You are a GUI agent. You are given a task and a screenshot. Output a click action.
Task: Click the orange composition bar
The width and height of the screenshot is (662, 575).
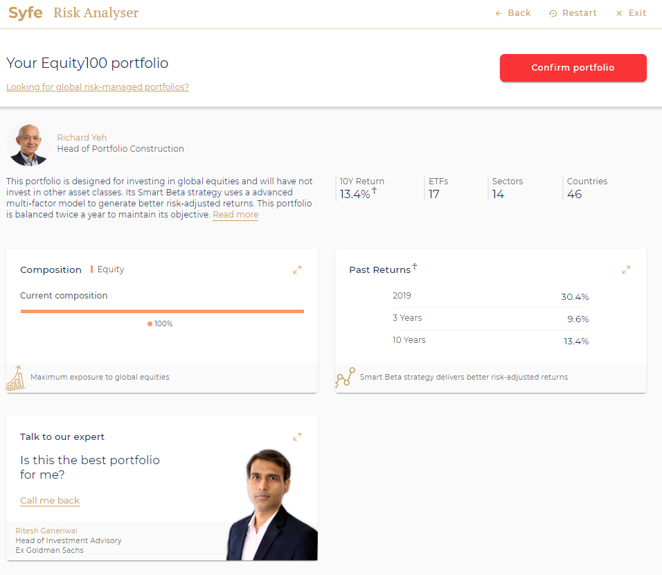[x=162, y=311]
